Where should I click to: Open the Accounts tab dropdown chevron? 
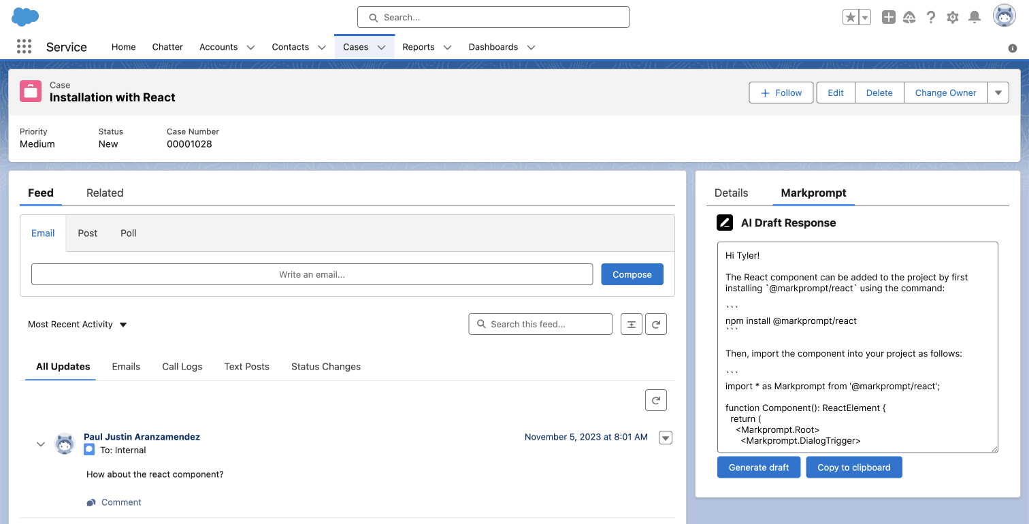coord(250,48)
